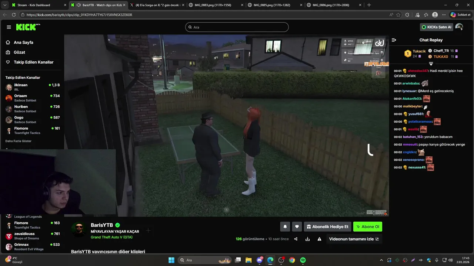Image resolution: width=474 pixels, height=266 pixels.
Task: Open the taskbar weather widget
Action: point(14,260)
